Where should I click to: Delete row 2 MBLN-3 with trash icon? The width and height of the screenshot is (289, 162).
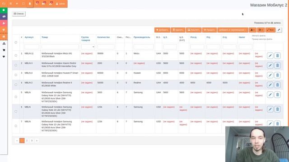(x=277, y=65)
